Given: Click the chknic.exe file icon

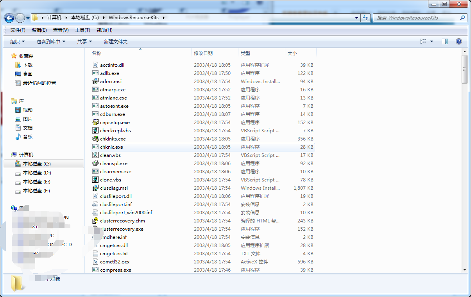Looking at the screenshot, I should click(95, 147).
